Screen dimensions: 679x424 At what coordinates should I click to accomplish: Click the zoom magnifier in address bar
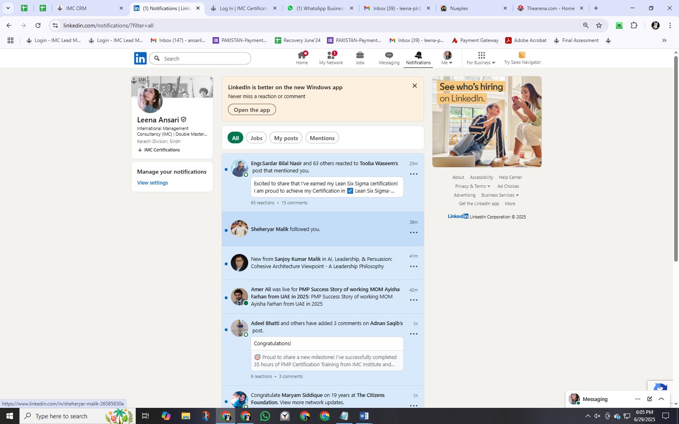point(586,25)
